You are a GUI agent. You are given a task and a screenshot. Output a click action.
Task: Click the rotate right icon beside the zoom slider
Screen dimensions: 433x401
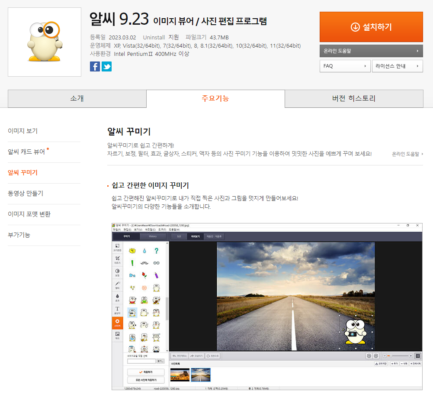[x=376, y=356]
